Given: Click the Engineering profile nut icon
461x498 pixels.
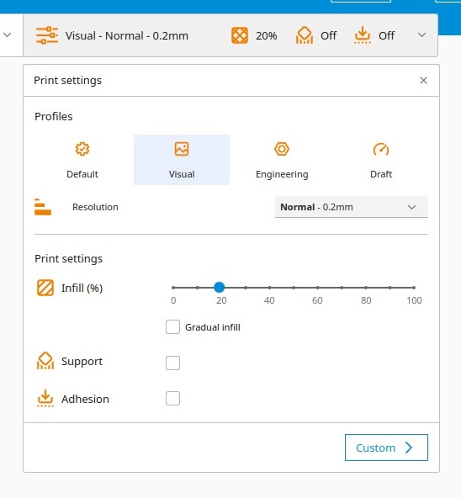Looking at the screenshot, I should [282, 149].
